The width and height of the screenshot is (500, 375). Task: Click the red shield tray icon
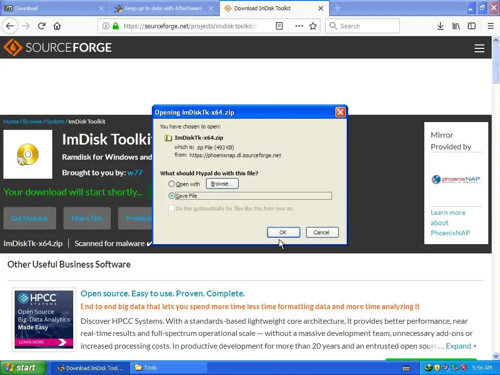[x=464, y=368]
